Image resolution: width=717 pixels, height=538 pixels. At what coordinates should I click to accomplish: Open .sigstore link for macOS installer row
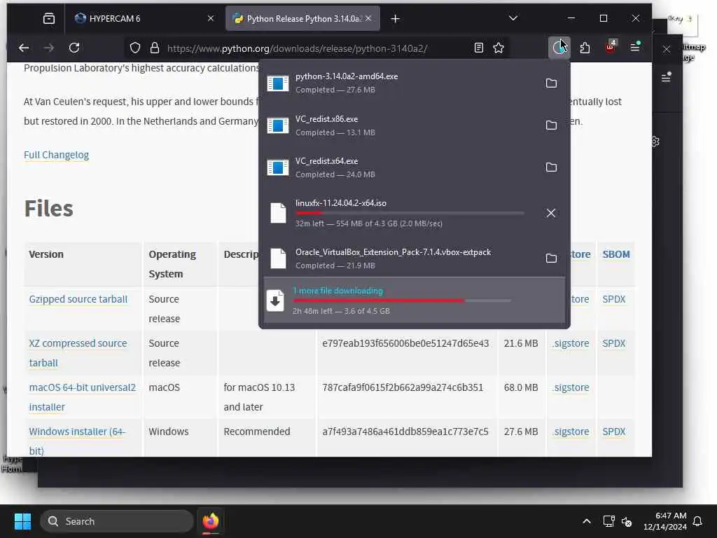coord(571,387)
